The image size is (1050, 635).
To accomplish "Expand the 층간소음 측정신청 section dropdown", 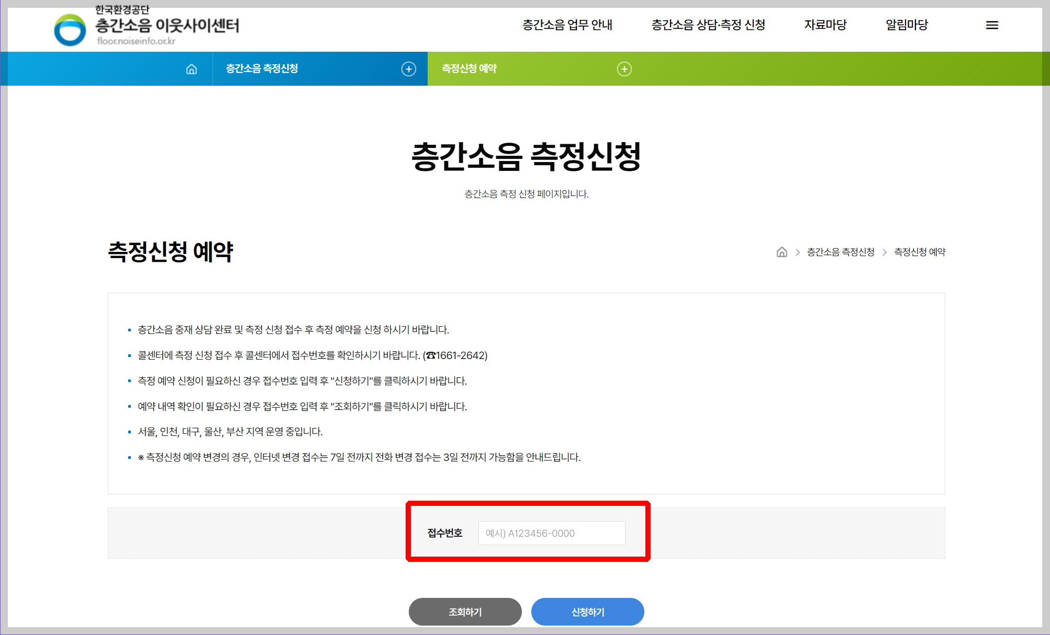I will (x=262, y=68).
